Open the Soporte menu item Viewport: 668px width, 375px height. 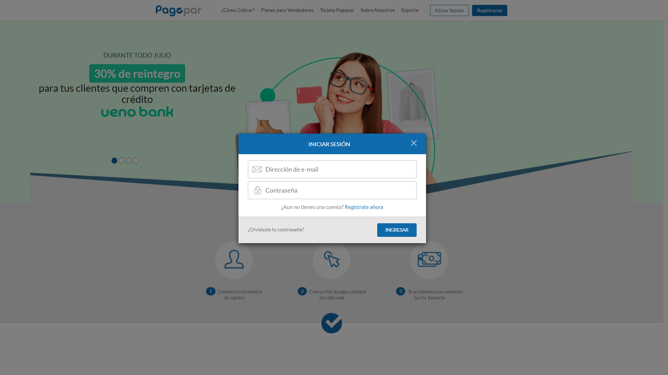[x=410, y=10]
